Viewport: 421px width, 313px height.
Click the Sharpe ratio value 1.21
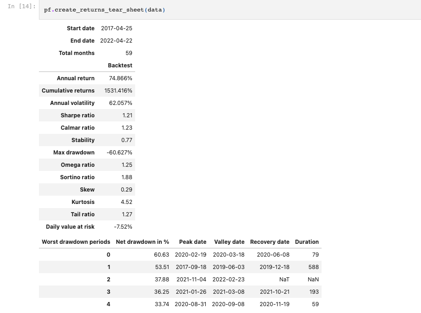pyautogui.click(x=127, y=115)
